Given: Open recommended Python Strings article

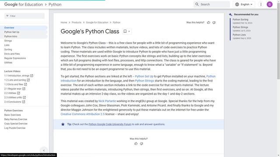Looking at the screenshot, I should coord(240,27).
